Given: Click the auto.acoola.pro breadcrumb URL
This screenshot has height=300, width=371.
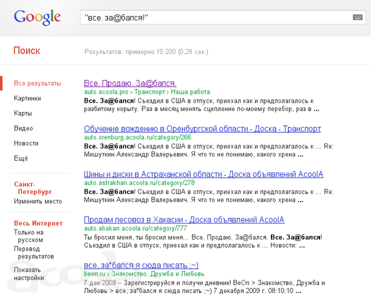Looking at the screenshot, I should pyautogui.click(x=147, y=92).
